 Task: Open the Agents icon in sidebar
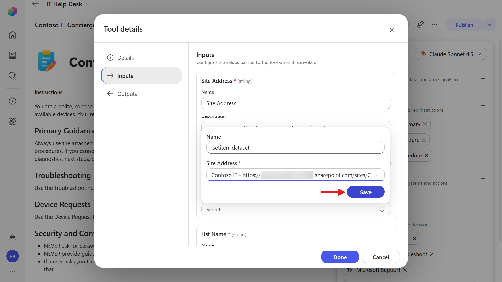12,55
